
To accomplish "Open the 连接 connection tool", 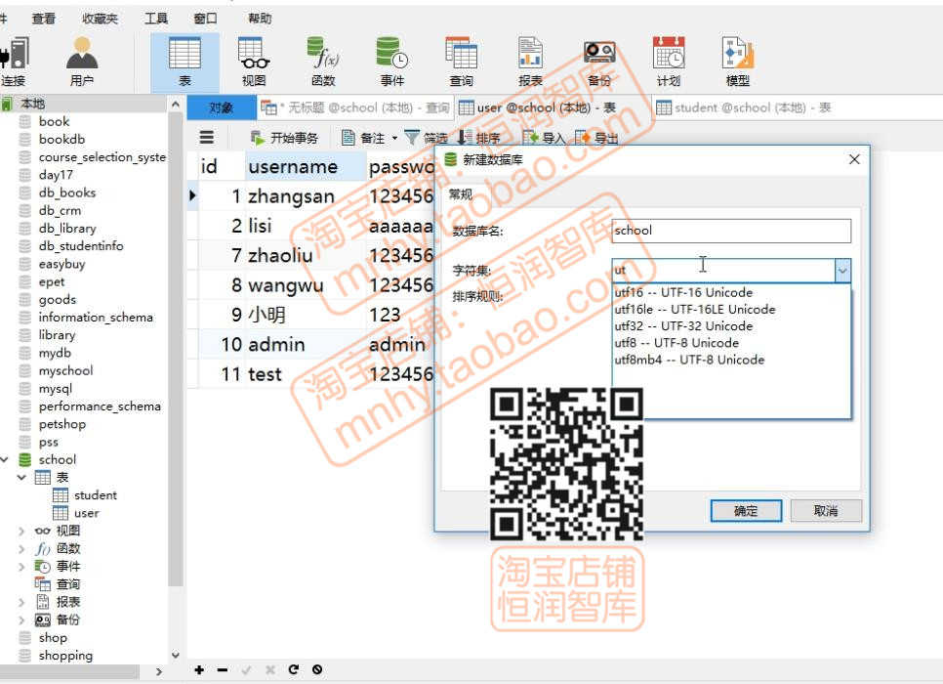I will pyautogui.click(x=14, y=62).
